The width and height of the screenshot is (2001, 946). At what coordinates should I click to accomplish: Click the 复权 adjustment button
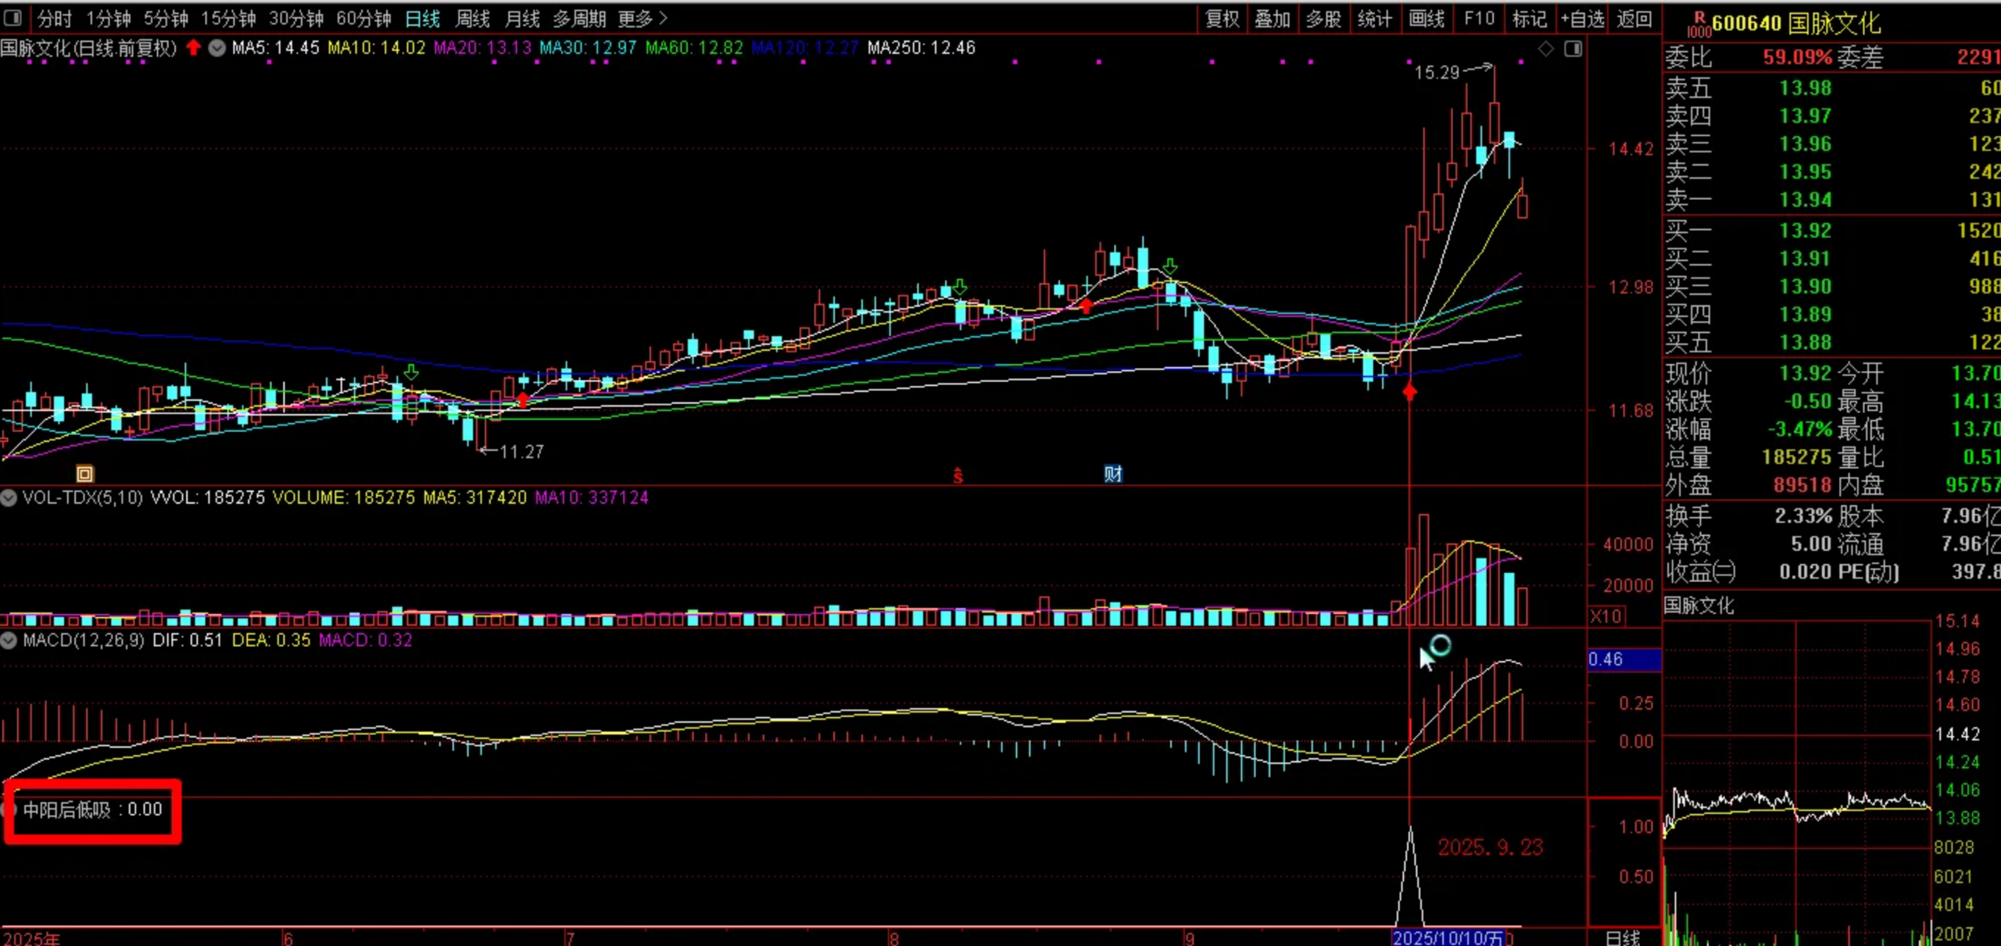pos(1222,18)
